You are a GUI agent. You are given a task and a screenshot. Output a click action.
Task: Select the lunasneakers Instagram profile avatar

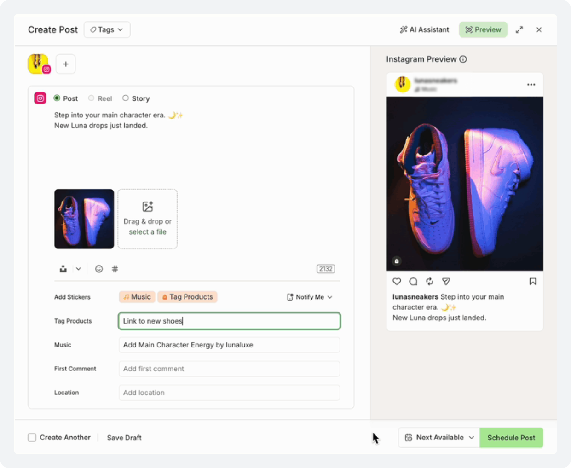tap(39, 64)
